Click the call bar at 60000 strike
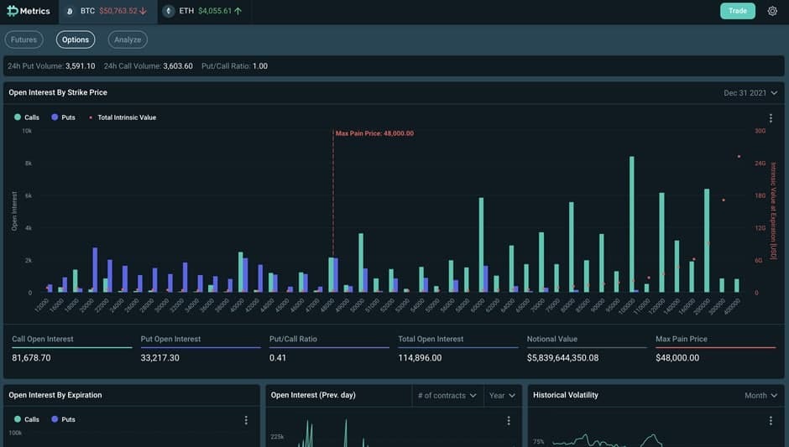Screen dimensions: 789x447 coord(481,245)
